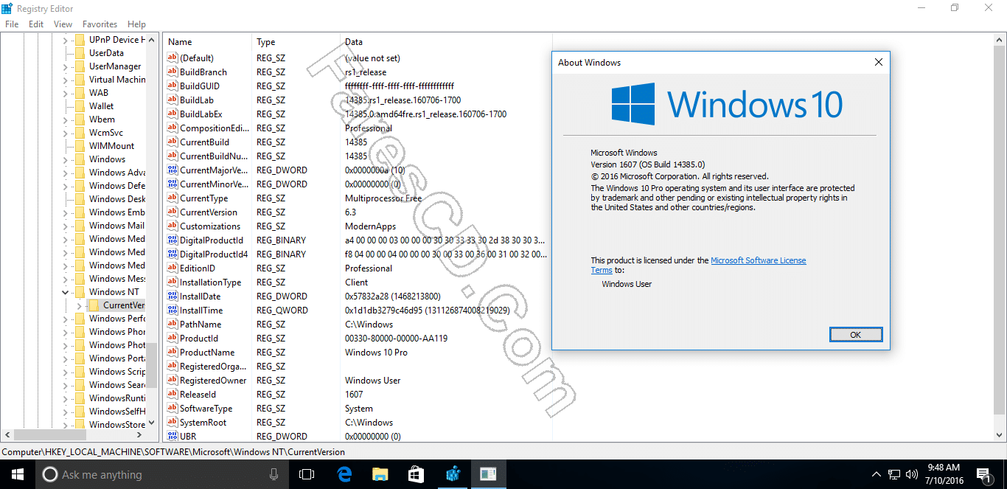Click the BuildBranch string value icon

tap(173, 72)
